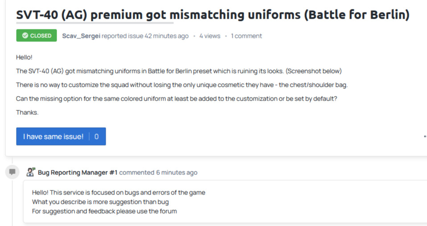427x226 pixels.
Task: Click the Bug Reporting Manager avatar icon
Action: (x=30, y=172)
